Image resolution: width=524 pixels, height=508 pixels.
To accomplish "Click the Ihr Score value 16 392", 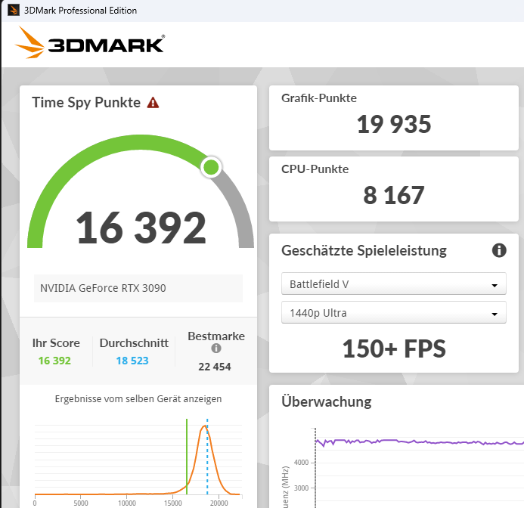I will click(54, 361).
